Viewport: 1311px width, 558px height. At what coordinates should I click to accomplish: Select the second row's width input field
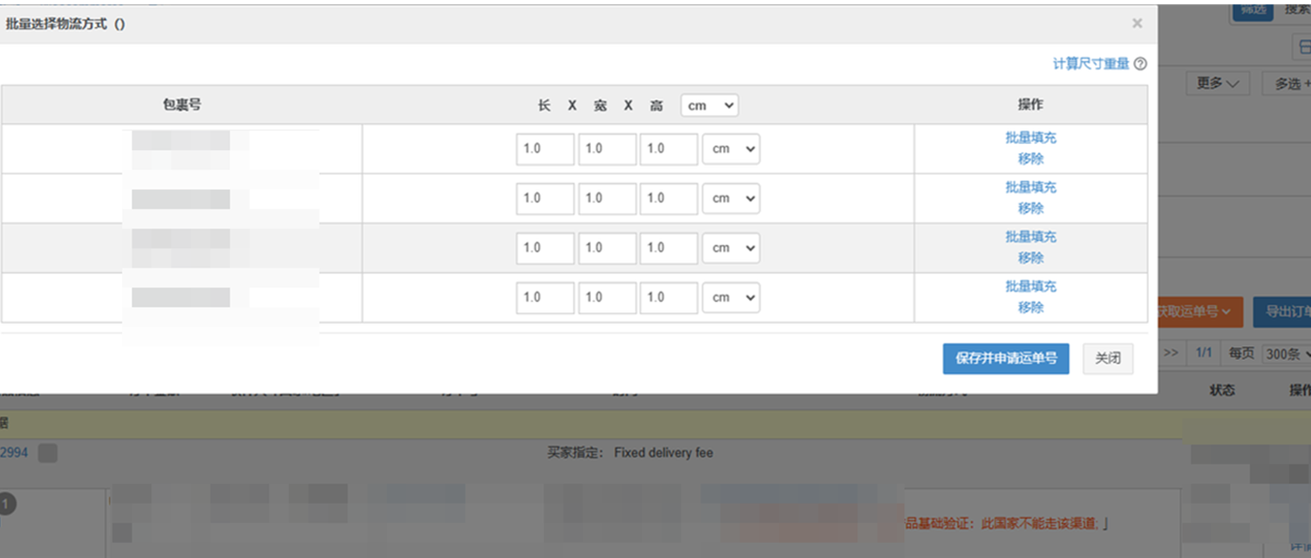click(607, 198)
